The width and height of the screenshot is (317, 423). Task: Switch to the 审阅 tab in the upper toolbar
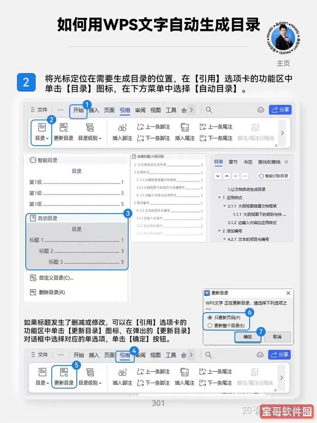140,110
